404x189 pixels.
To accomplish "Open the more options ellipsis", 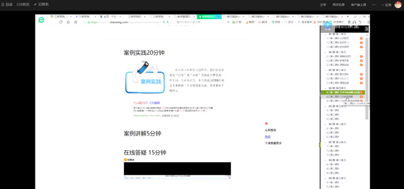I will tap(374, 5).
